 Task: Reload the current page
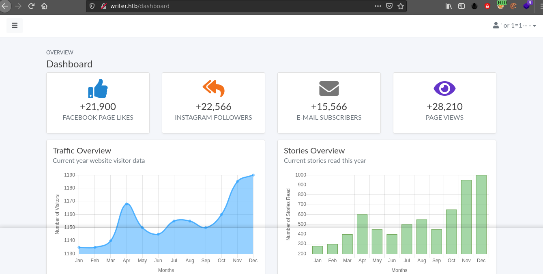[x=31, y=6]
